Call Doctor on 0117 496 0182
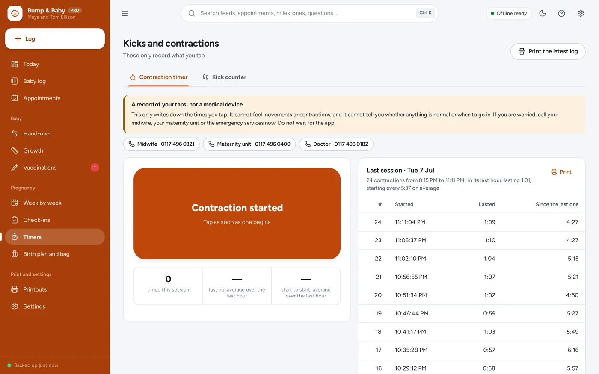599x374 pixels. pos(336,144)
